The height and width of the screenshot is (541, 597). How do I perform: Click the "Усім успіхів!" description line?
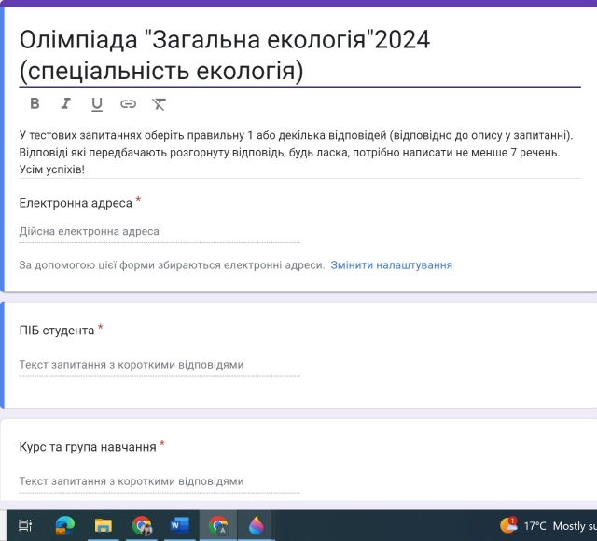coord(52,169)
